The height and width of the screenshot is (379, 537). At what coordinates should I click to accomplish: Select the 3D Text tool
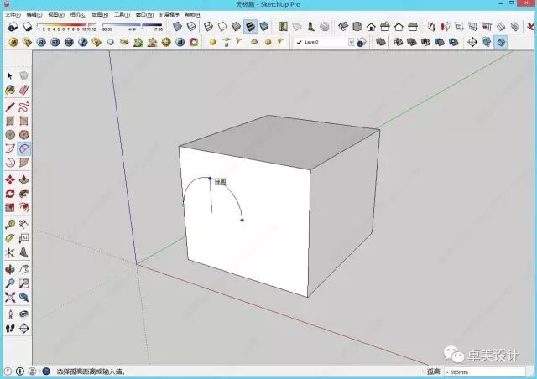tap(24, 252)
